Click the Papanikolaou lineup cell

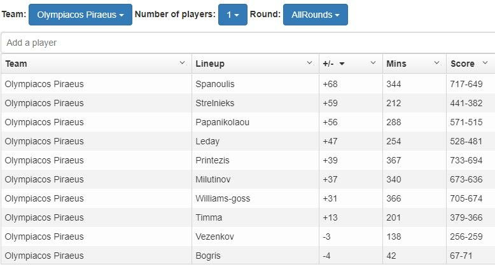click(x=221, y=122)
